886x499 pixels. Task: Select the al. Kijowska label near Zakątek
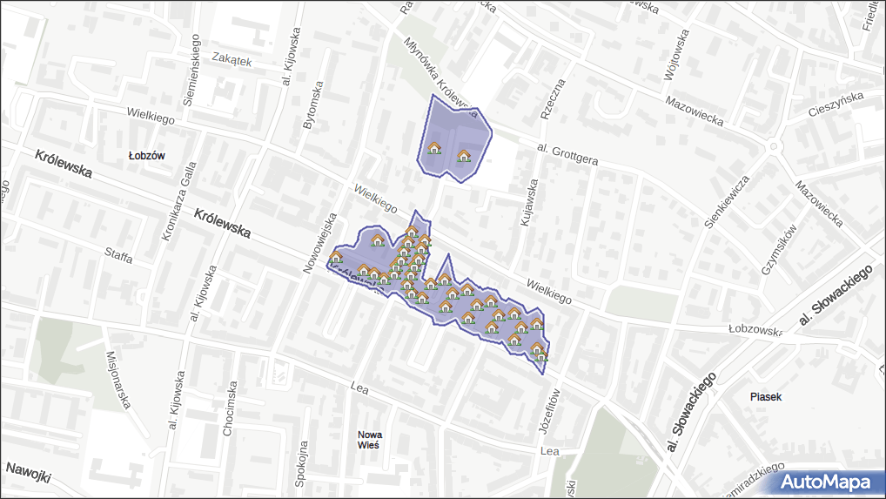tap(292, 57)
